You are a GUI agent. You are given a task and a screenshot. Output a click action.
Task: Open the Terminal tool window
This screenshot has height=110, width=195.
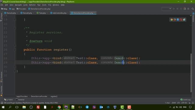click(20, 100)
